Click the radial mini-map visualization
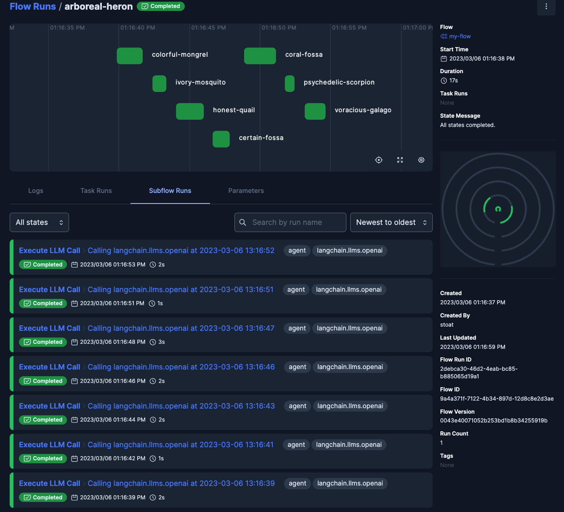The image size is (564, 512). point(498,209)
